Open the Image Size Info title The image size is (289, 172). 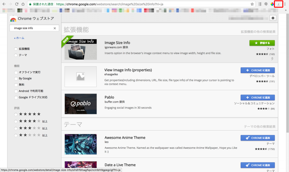[x=117, y=43]
